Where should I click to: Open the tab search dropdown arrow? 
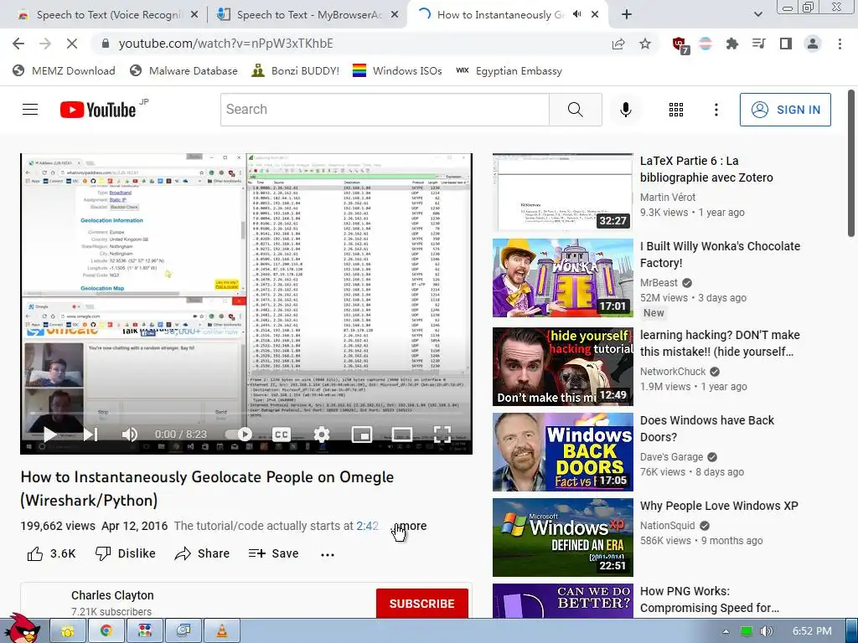pyautogui.click(x=757, y=15)
